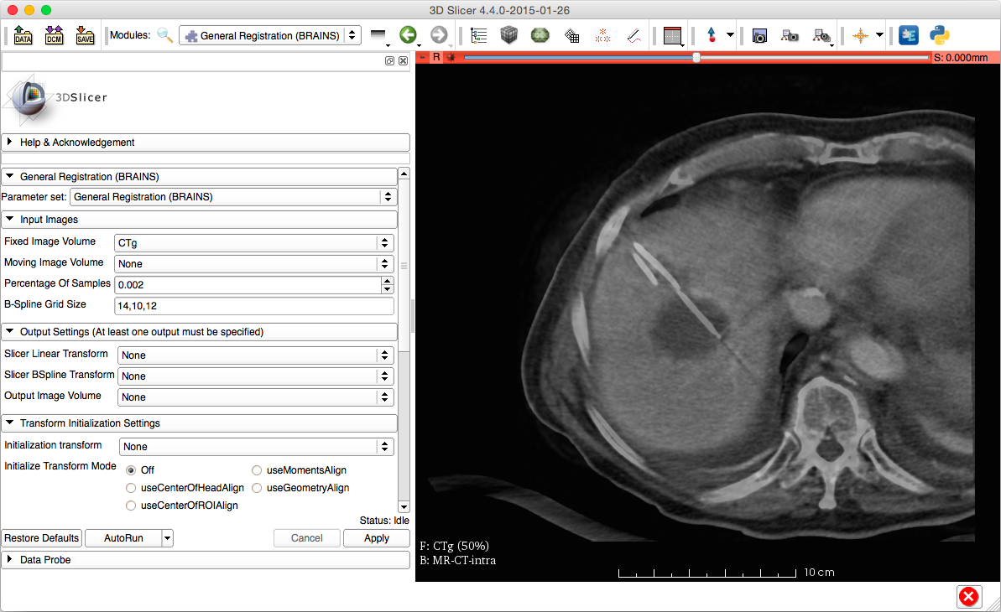Go back to previous module arrow
The image size is (1001, 612).
click(x=408, y=35)
